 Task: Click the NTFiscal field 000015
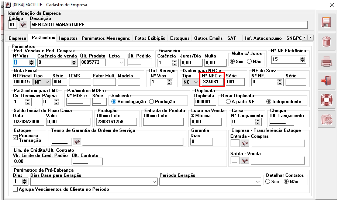point(23,82)
